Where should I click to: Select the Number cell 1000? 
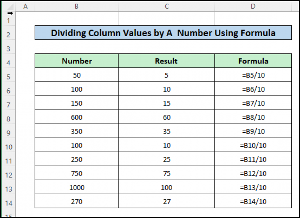click(77, 187)
